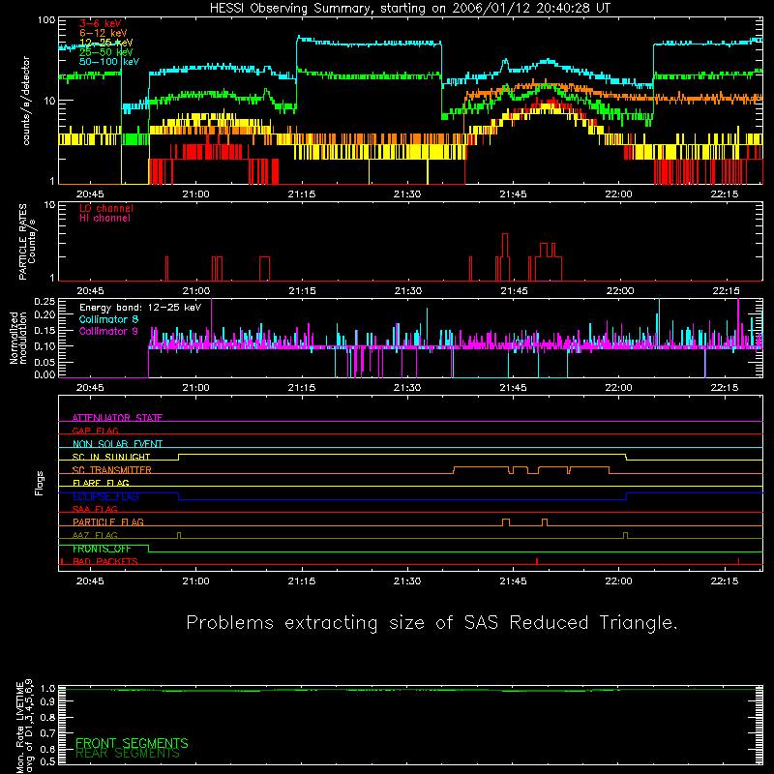
Task: Click the '21:30' tick label under modulation plot
Action: click(x=407, y=388)
